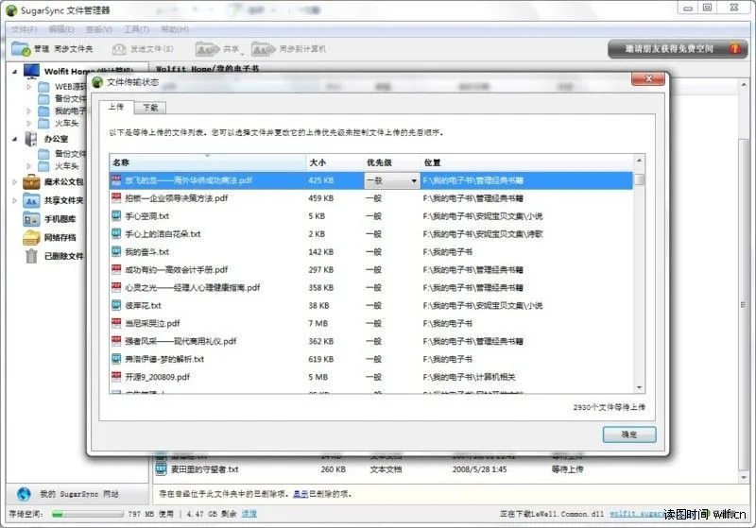
Task: Open the 已删除文件 trash icon
Action: [31, 256]
